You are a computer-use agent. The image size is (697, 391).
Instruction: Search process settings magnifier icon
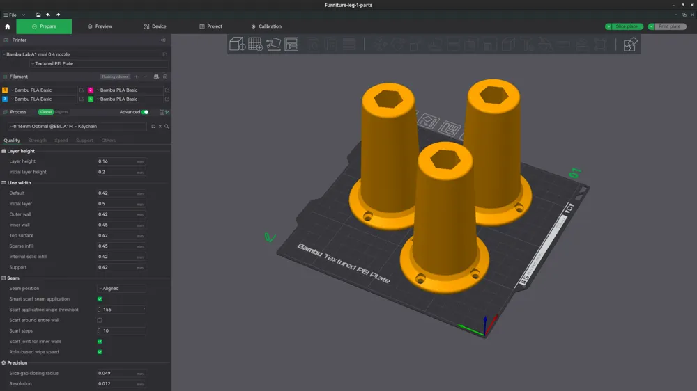[x=167, y=127]
